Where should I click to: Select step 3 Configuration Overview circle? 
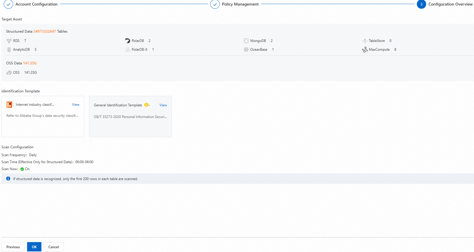tap(421, 4)
